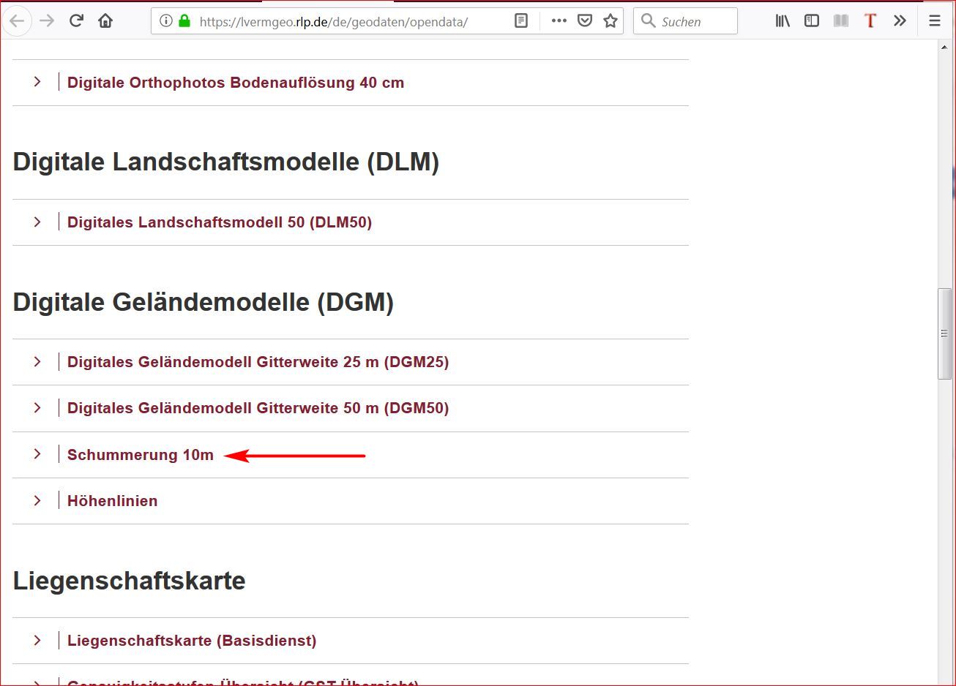Save page to Pocket
This screenshot has height=686, width=956.
(585, 21)
